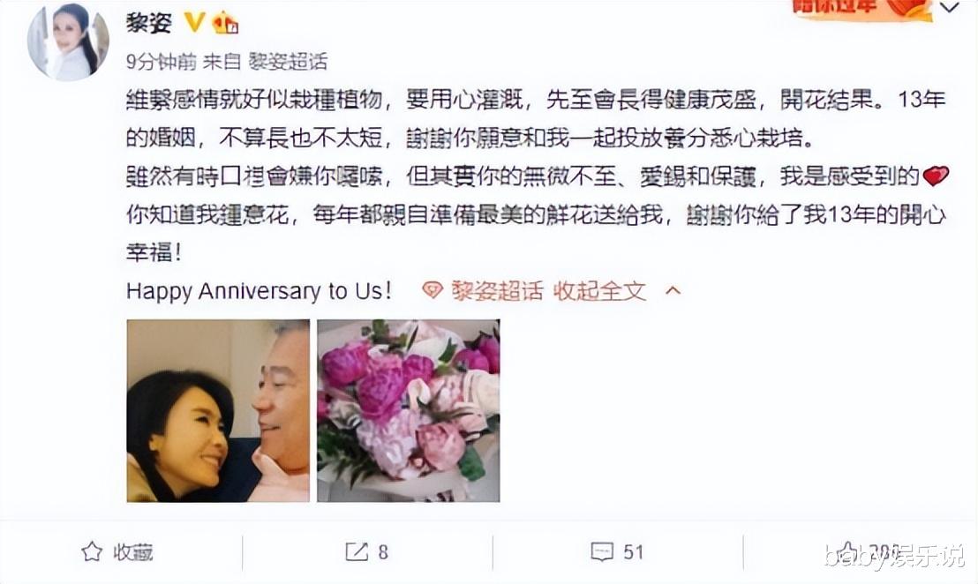Click the diamond super-topic icon
The width and height of the screenshot is (978, 584).
click(x=433, y=291)
